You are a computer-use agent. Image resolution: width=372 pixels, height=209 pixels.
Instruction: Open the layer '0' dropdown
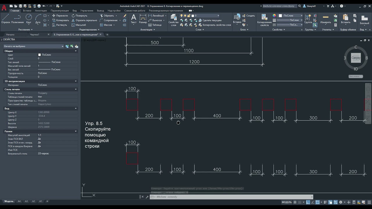tap(200, 16)
